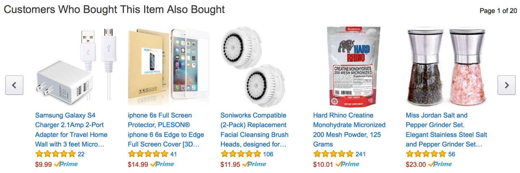Open the 241 reviews for Hard Rhino creatine
This screenshot has height=173, width=520.
point(360,154)
